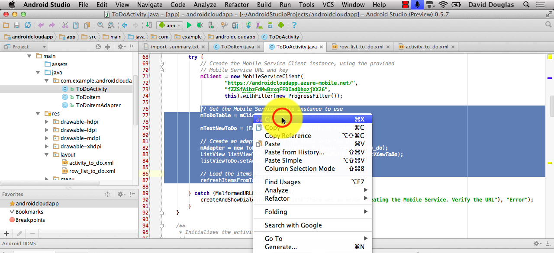Click the purple Undo arrow icon
Screen dimensions: 554x253
[x=41, y=26]
